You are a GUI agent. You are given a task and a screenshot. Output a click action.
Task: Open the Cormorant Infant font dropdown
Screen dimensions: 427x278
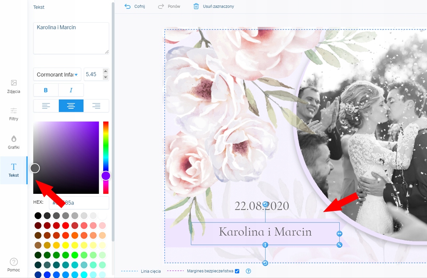(x=57, y=74)
